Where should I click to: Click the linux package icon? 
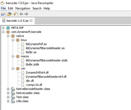point(18,40)
